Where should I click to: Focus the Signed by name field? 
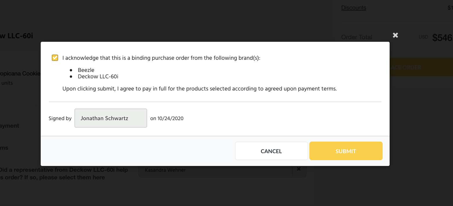[111, 118]
